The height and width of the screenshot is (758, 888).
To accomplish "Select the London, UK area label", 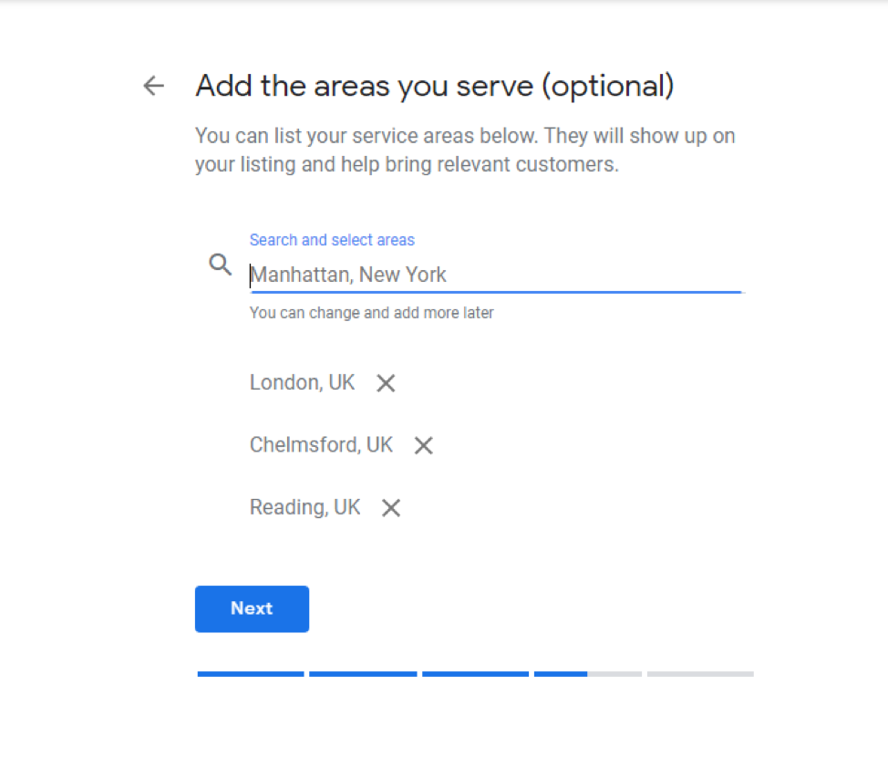I will pos(302,382).
